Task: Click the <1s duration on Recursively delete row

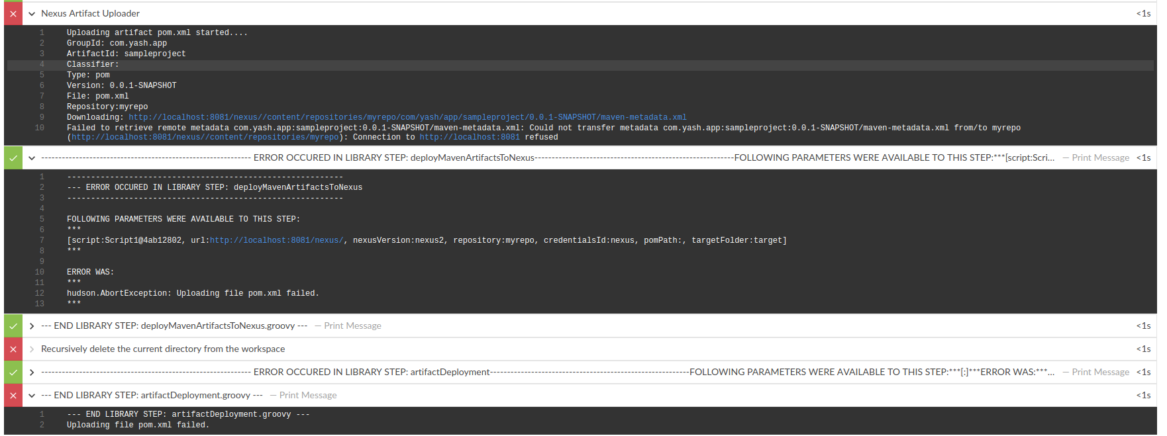Action: 1143,349
